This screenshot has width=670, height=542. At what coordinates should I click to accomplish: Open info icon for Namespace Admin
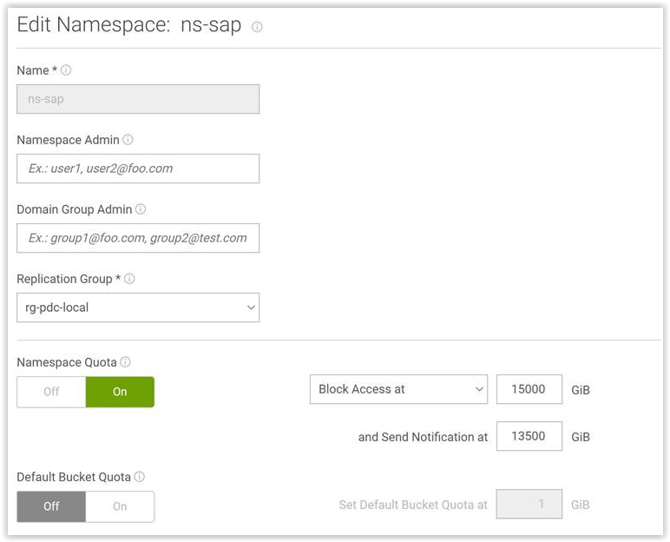pyautogui.click(x=128, y=140)
